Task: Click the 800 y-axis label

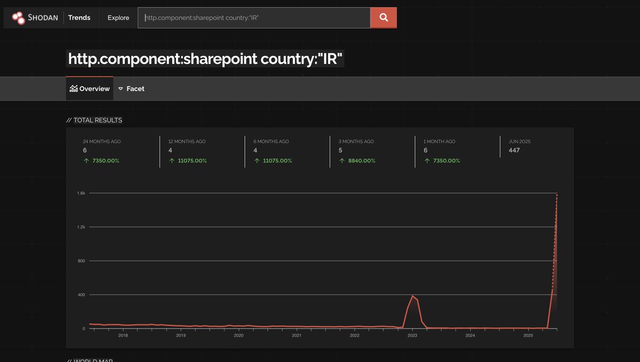Action: 82,261
